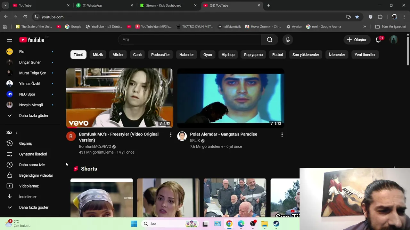This screenshot has width=410, height=230.
Task: Open more options for Bomfunk MC's video
Action: 171,135
